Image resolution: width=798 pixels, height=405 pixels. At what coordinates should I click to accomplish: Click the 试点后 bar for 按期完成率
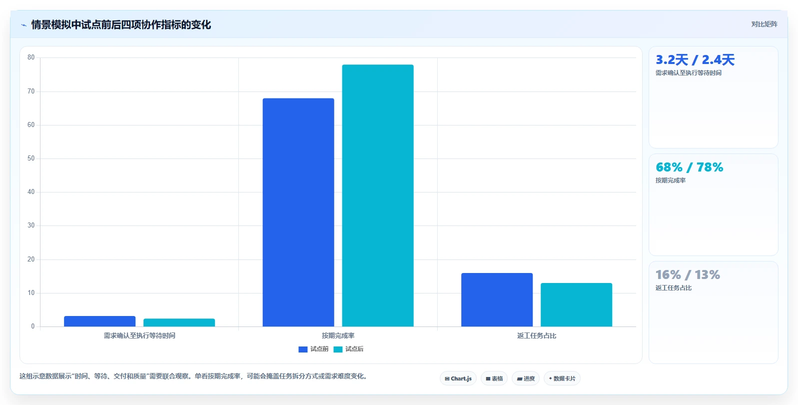[378, 195]
